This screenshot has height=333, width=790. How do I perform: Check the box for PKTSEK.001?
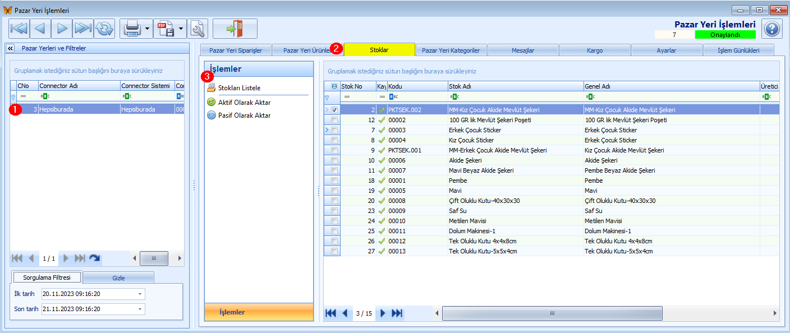(334, 150)
